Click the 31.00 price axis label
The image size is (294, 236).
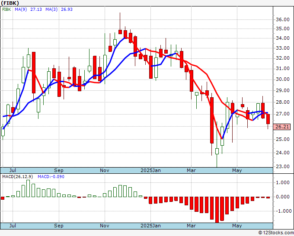(x=283, y=68)
